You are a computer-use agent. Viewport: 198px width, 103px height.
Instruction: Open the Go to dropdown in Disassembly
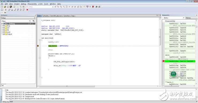tap(177, 18)
